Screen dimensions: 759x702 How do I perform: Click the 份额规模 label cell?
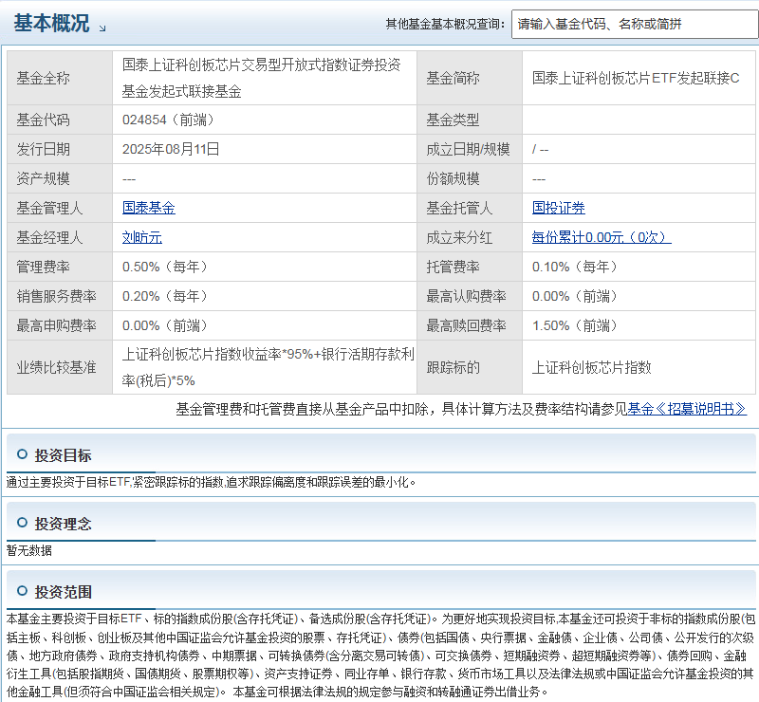click(470, 178)
